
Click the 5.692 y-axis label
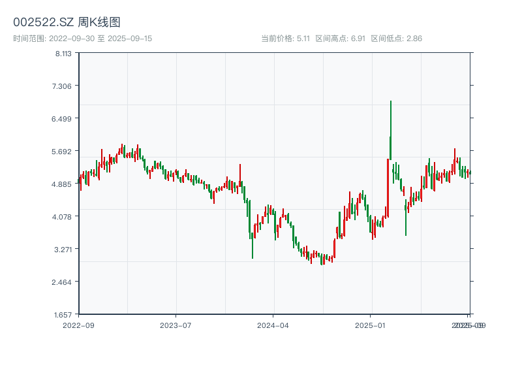(x=63, y=152)
